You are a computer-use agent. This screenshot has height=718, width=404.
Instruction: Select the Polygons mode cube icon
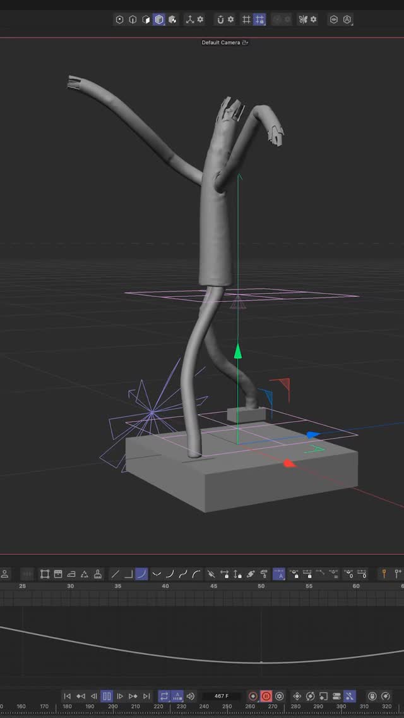(146, 20)
